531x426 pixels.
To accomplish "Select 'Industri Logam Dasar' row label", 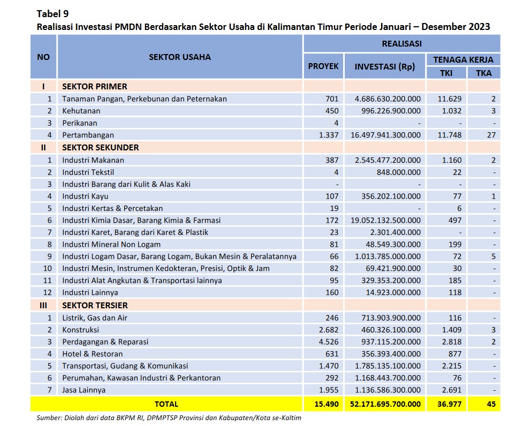I will [x=179, y=256].
